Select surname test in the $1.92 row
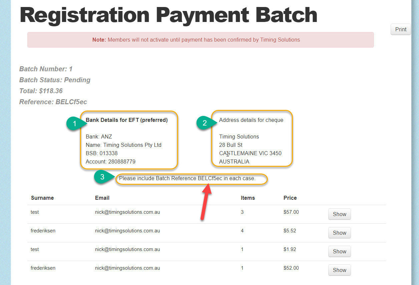The width and height of the screenshot is (419, 285). (x=35, y=249)
